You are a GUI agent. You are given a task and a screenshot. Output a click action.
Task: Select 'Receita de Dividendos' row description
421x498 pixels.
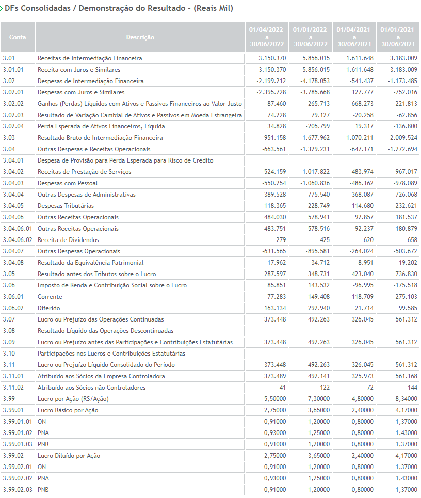click(68, 240)
